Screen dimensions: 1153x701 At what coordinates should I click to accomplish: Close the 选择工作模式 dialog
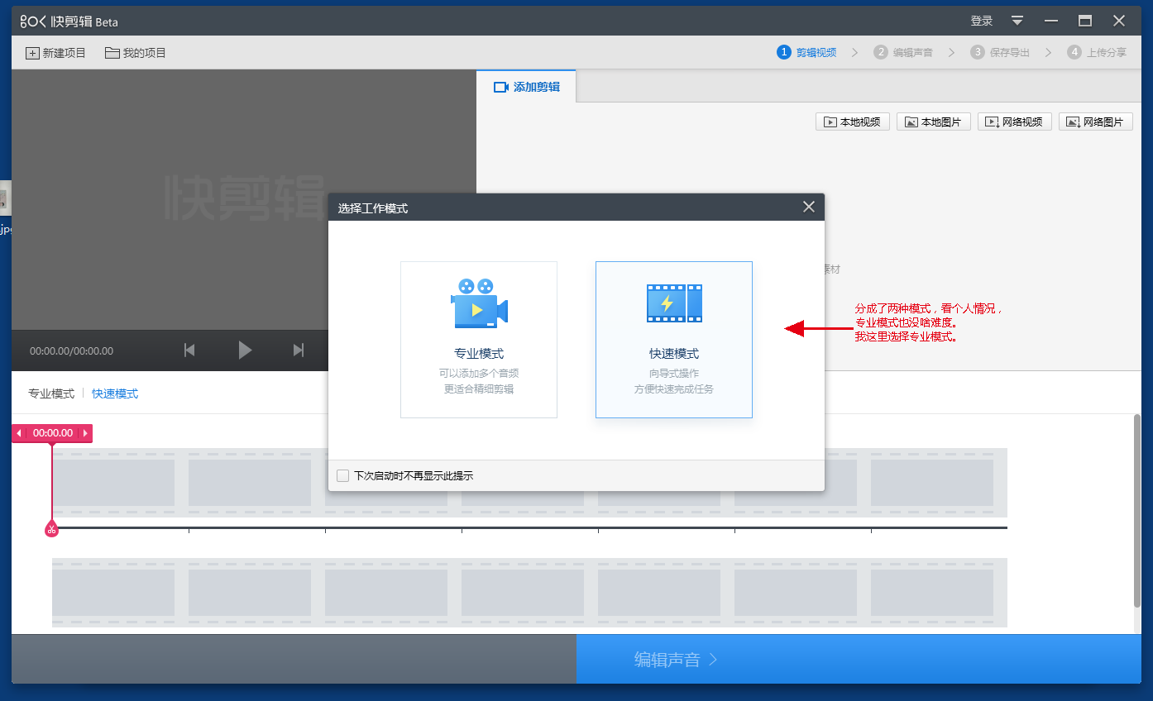809,207
